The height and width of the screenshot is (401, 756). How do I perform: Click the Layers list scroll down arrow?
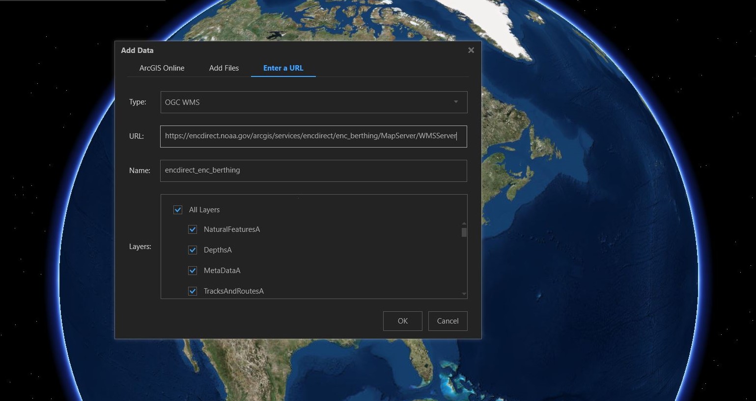tap(464, 294)
